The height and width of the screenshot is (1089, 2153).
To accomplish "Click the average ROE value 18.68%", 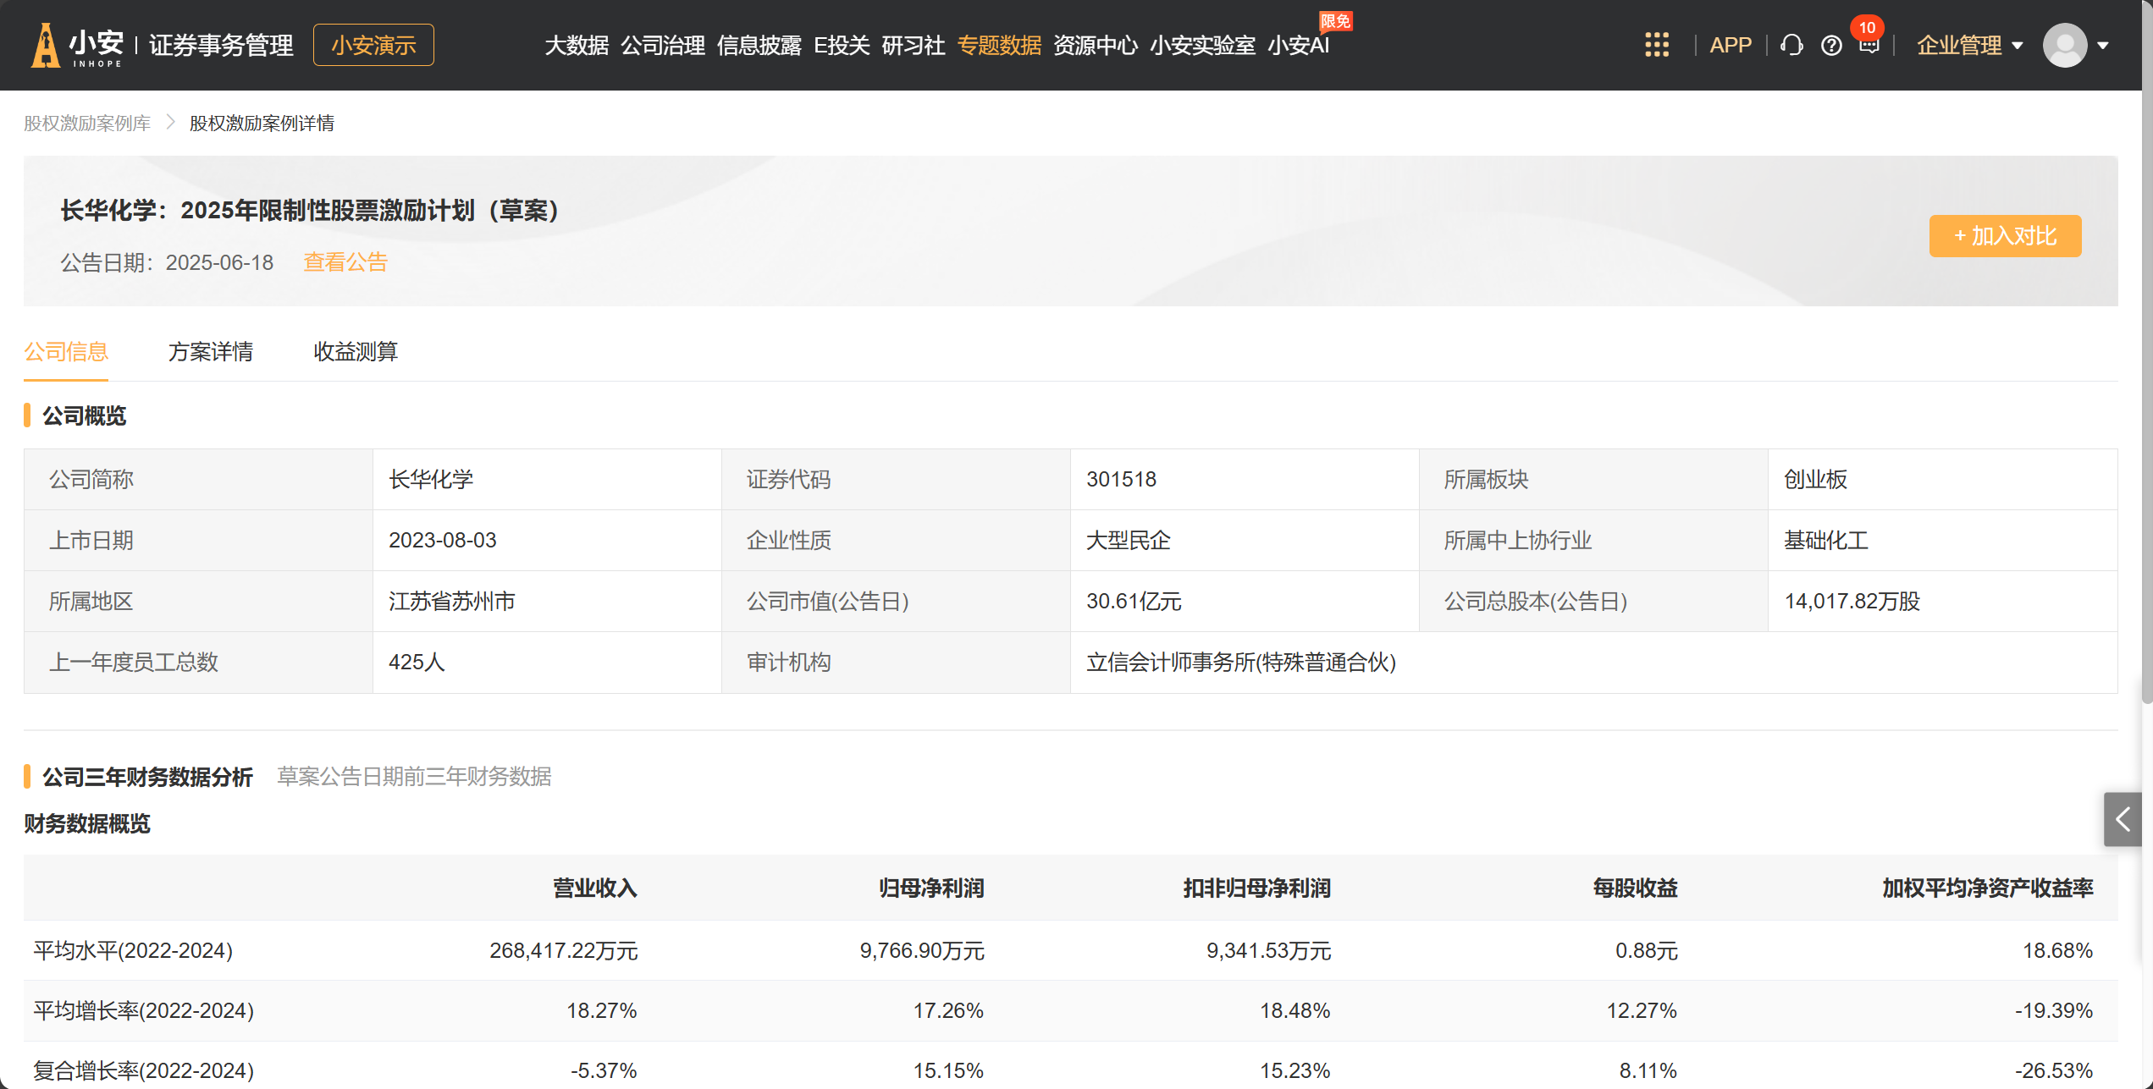I will (2057, 950).
